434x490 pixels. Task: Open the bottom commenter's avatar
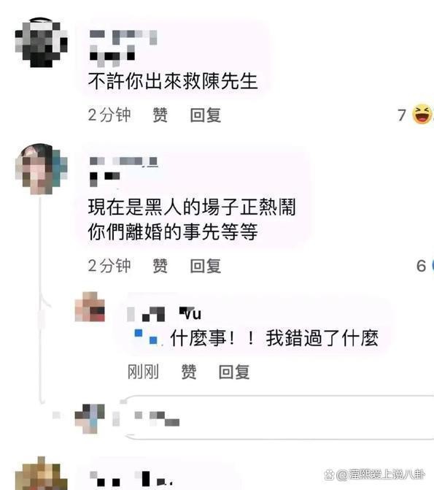(x=42, y=473)
